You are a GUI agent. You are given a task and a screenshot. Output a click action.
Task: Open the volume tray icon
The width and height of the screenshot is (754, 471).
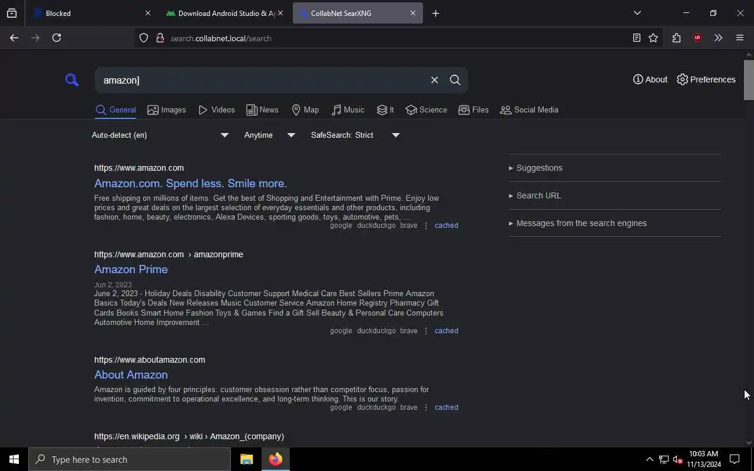pyautogui.click(x=677, y=459)
